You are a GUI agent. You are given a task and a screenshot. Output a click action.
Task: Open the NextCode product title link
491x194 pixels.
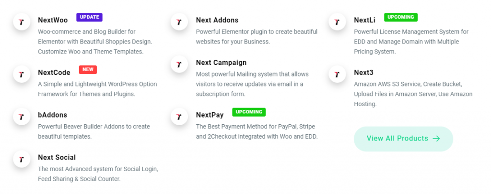click(54, 73)
